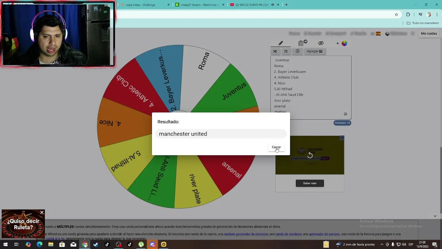Expand the page section chevron
The height and width of the screenshot is (249, 442).
[435, 216]
